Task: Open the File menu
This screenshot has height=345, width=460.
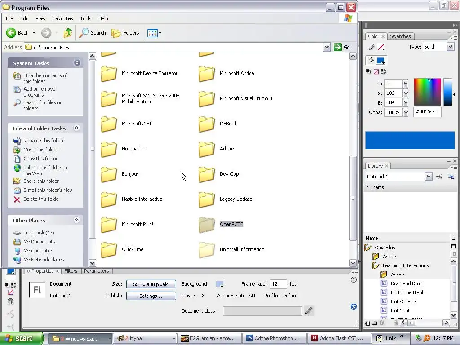Action: point(9,18)
